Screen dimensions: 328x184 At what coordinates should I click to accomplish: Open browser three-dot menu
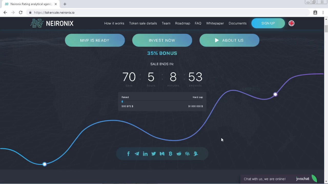pos(323,13)
